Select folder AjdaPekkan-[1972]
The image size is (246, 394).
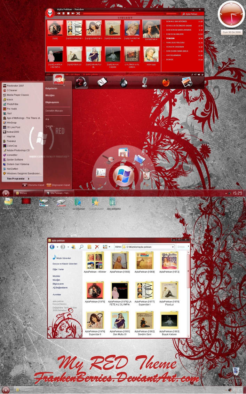169,262
